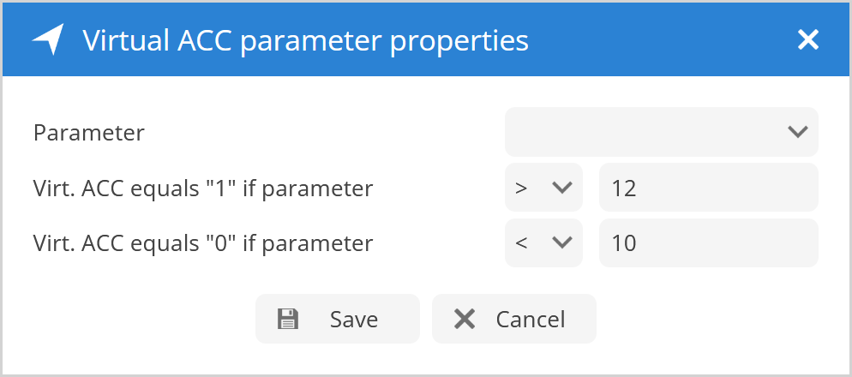The width and height of the screenshot is (852, 377).
Task: Click the Virt. ACC equals "0" label
Action: [203, 243]
